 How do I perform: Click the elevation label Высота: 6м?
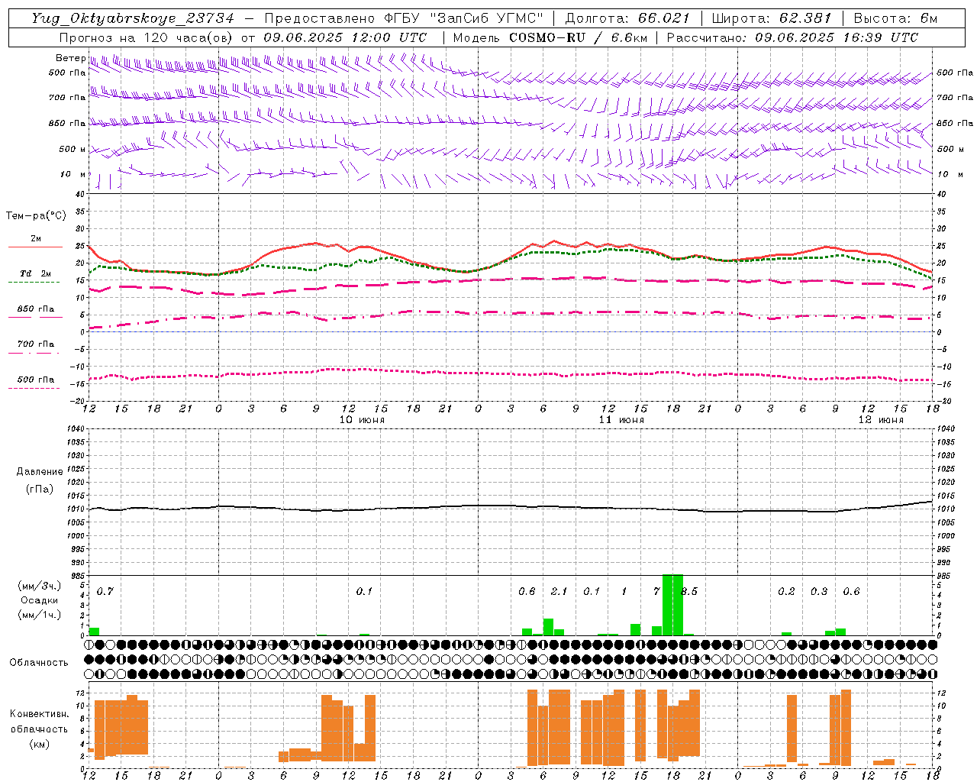click(x=895, y=18)
